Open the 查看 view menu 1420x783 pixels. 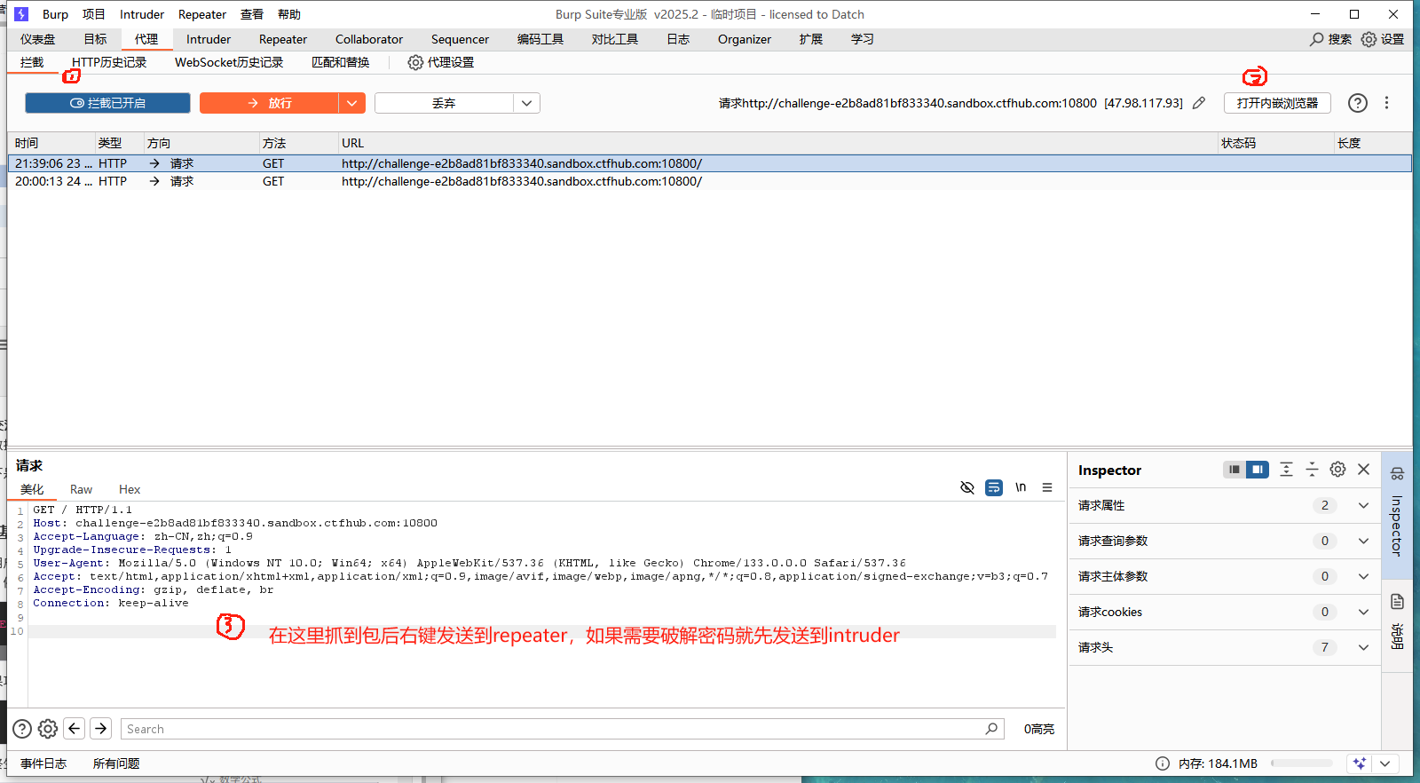tap(252, 14)
